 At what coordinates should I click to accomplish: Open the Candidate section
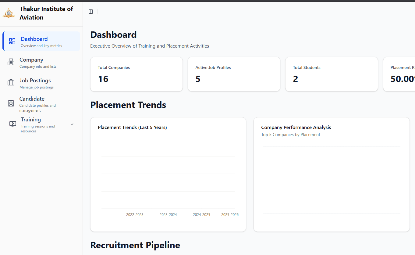click(x=41, y=104)
